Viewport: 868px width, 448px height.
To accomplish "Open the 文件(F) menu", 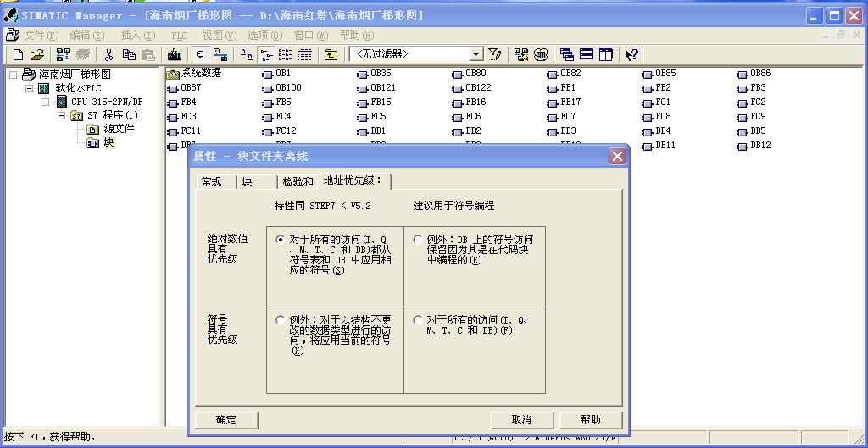I will 41,36.
